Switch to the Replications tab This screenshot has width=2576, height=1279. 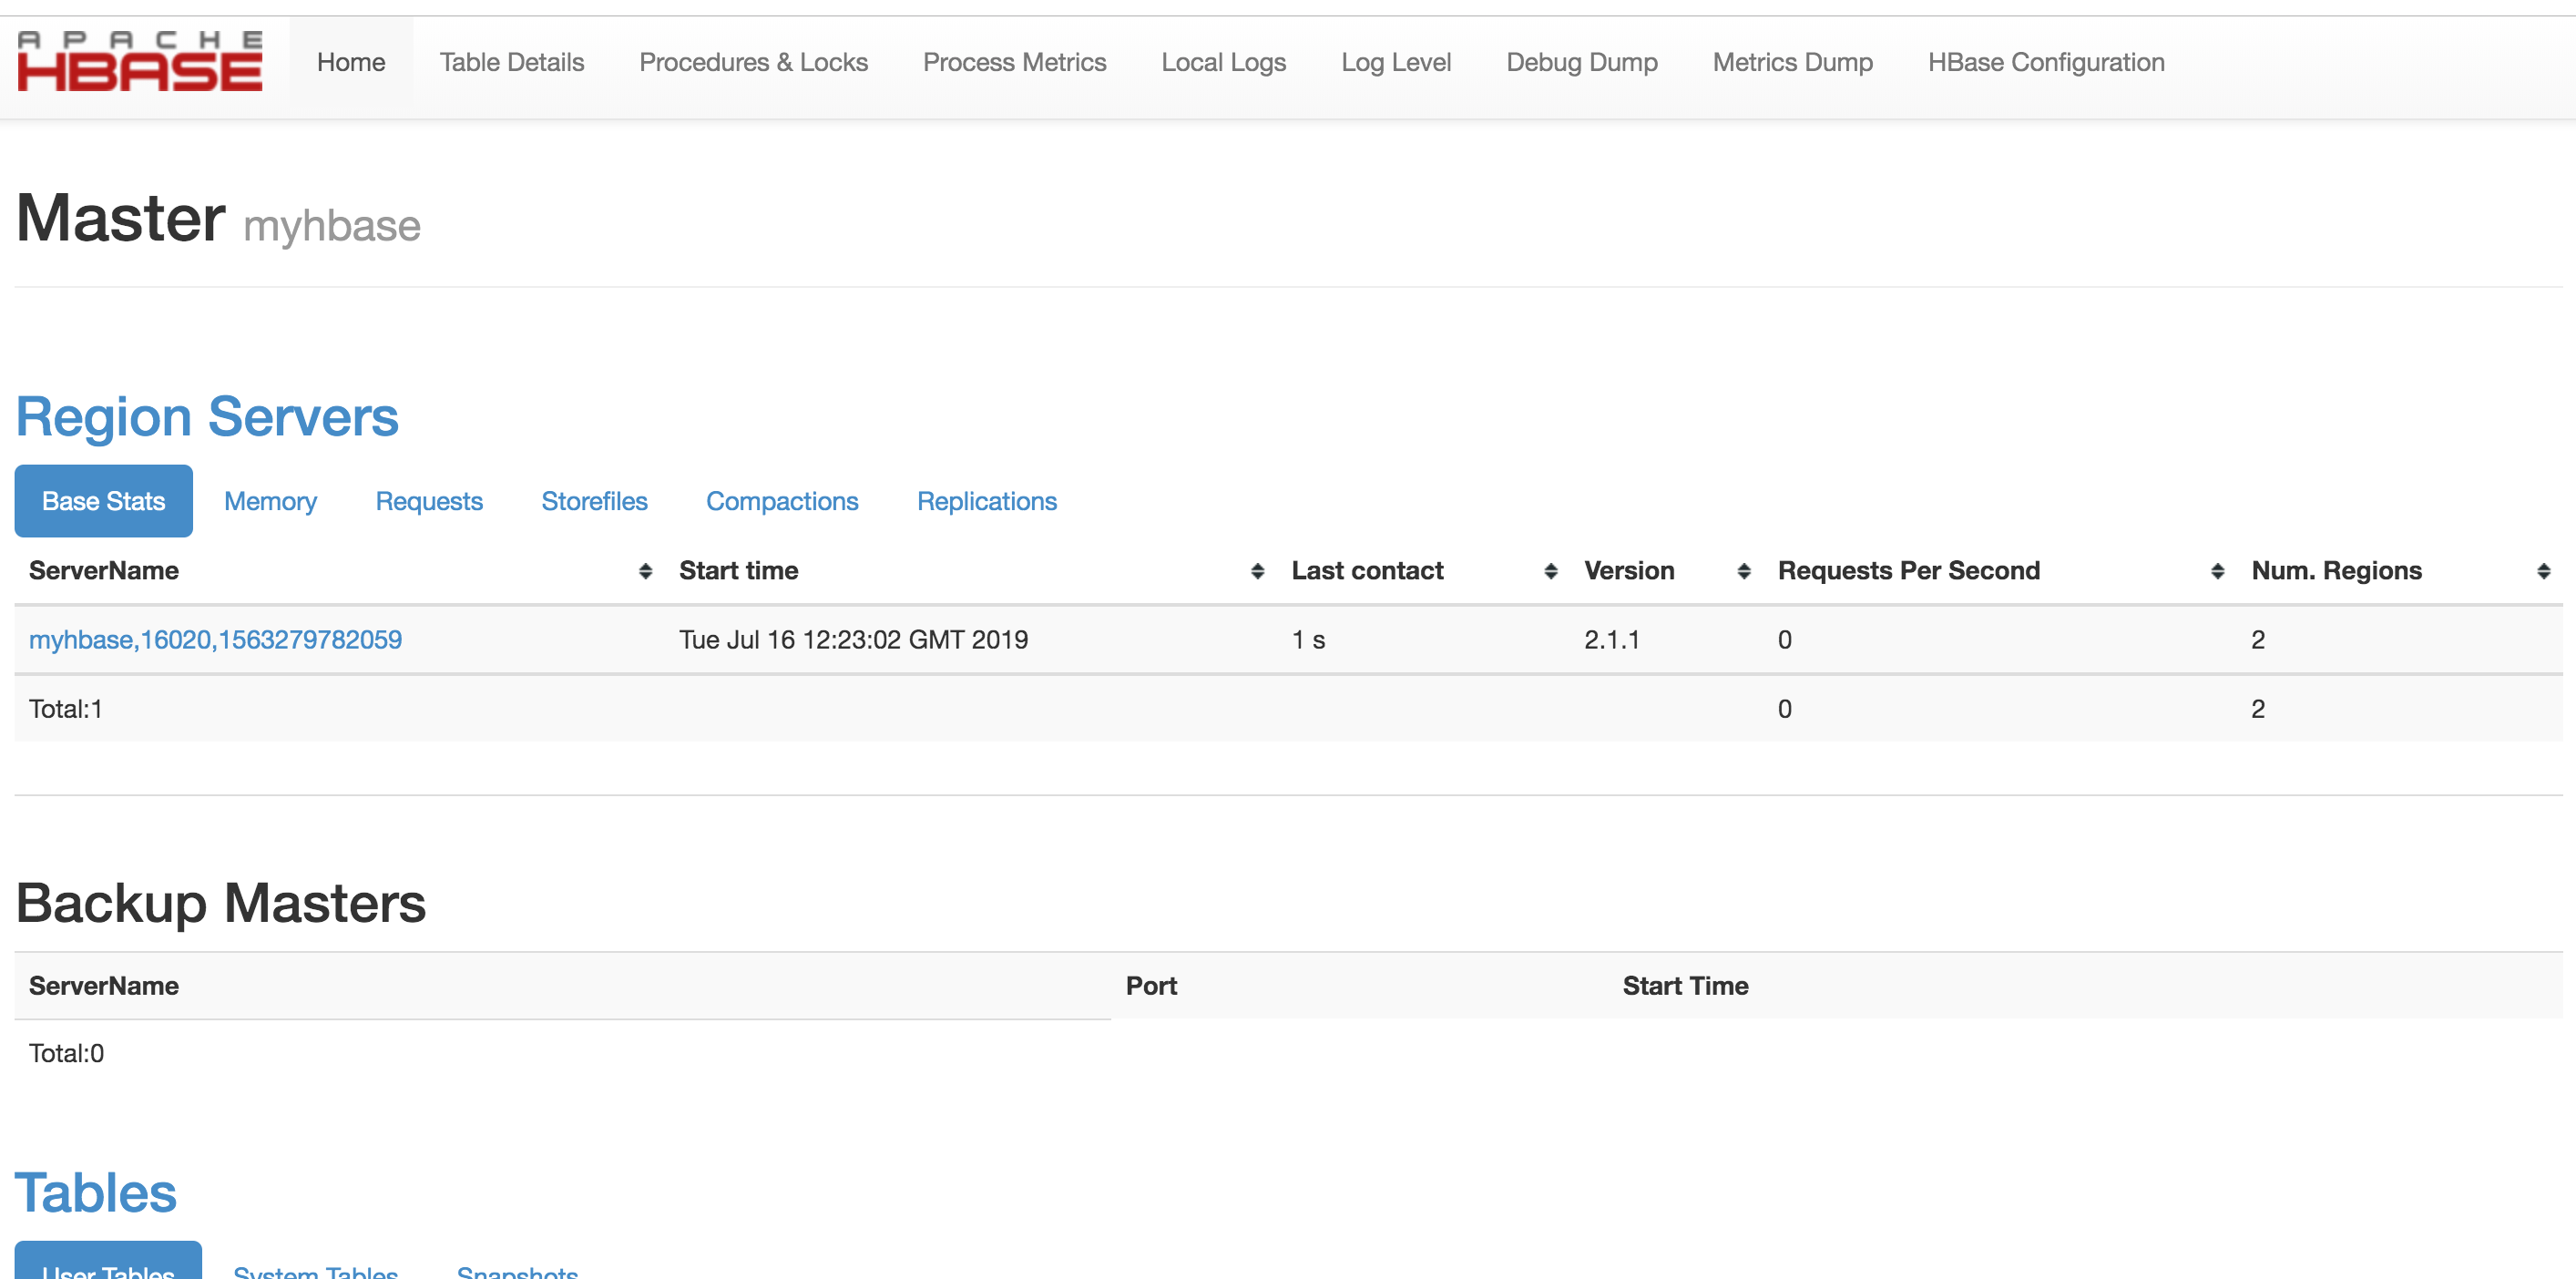coord(987,501)
